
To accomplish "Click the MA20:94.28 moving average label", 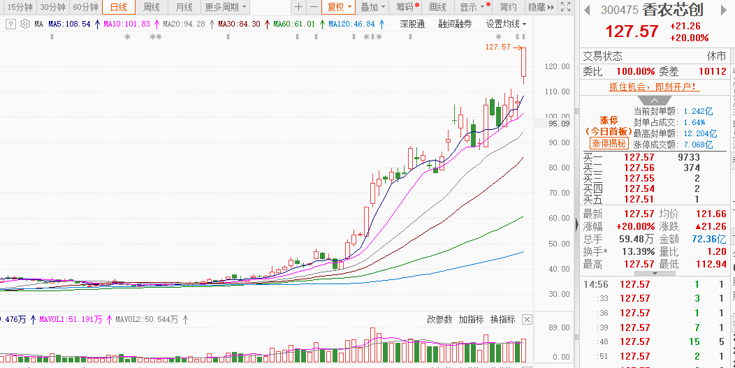I will point(184,24).
